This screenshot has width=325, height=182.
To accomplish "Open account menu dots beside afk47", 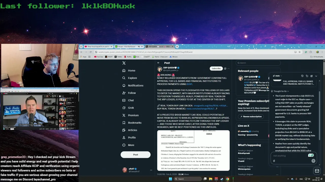I will (x=151, y=170).
